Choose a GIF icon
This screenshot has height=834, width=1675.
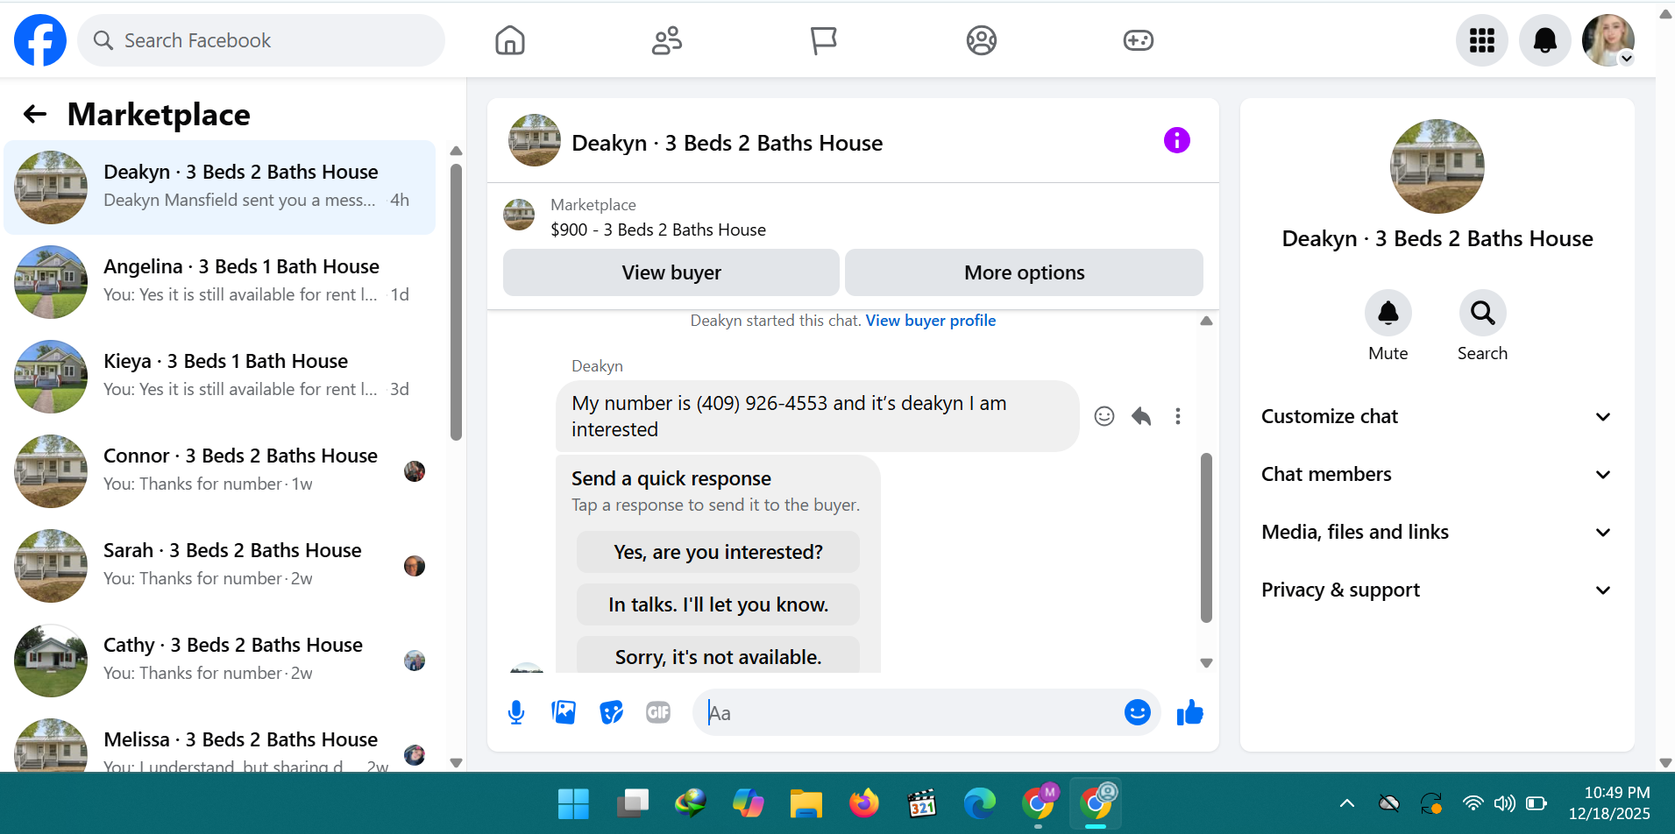[x=658, y=713]
